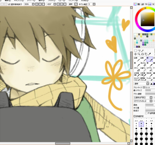Open the 通常の円形 brush shape dropdown
The height and width of the screenshot is (145, 155).
[x=151, y=98]
